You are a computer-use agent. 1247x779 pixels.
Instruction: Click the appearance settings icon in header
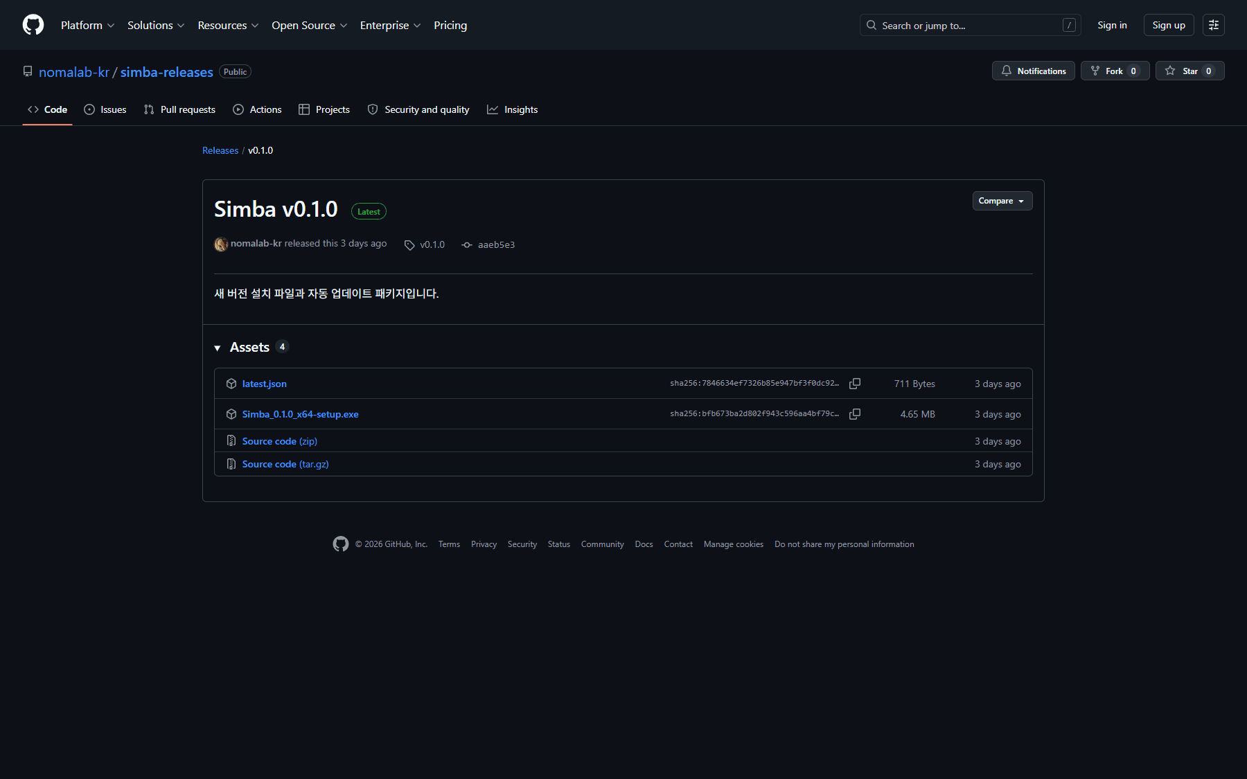(x=1214, y=25)
